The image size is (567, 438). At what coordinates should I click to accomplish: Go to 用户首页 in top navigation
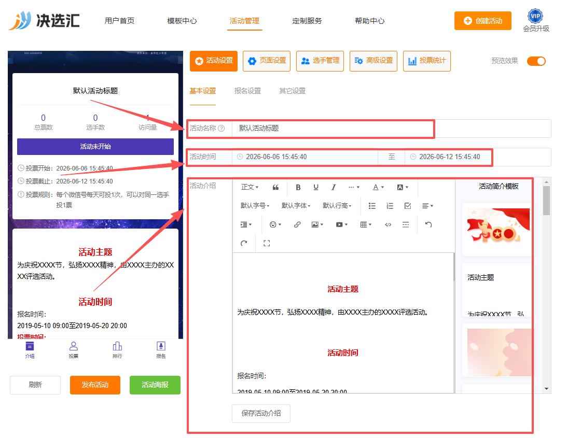119,21
